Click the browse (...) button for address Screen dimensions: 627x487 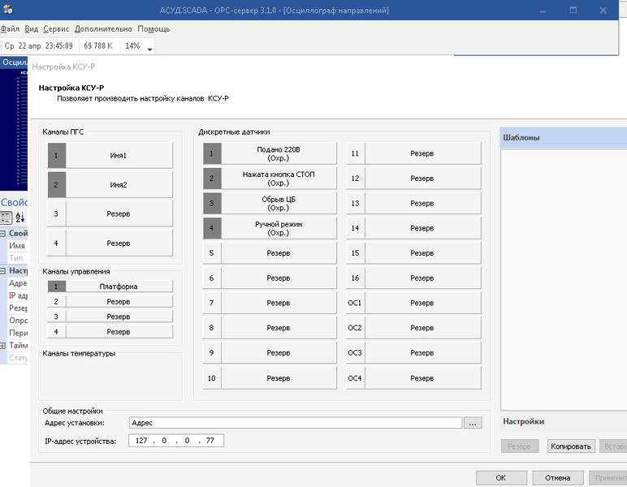[x=473, y=423]
